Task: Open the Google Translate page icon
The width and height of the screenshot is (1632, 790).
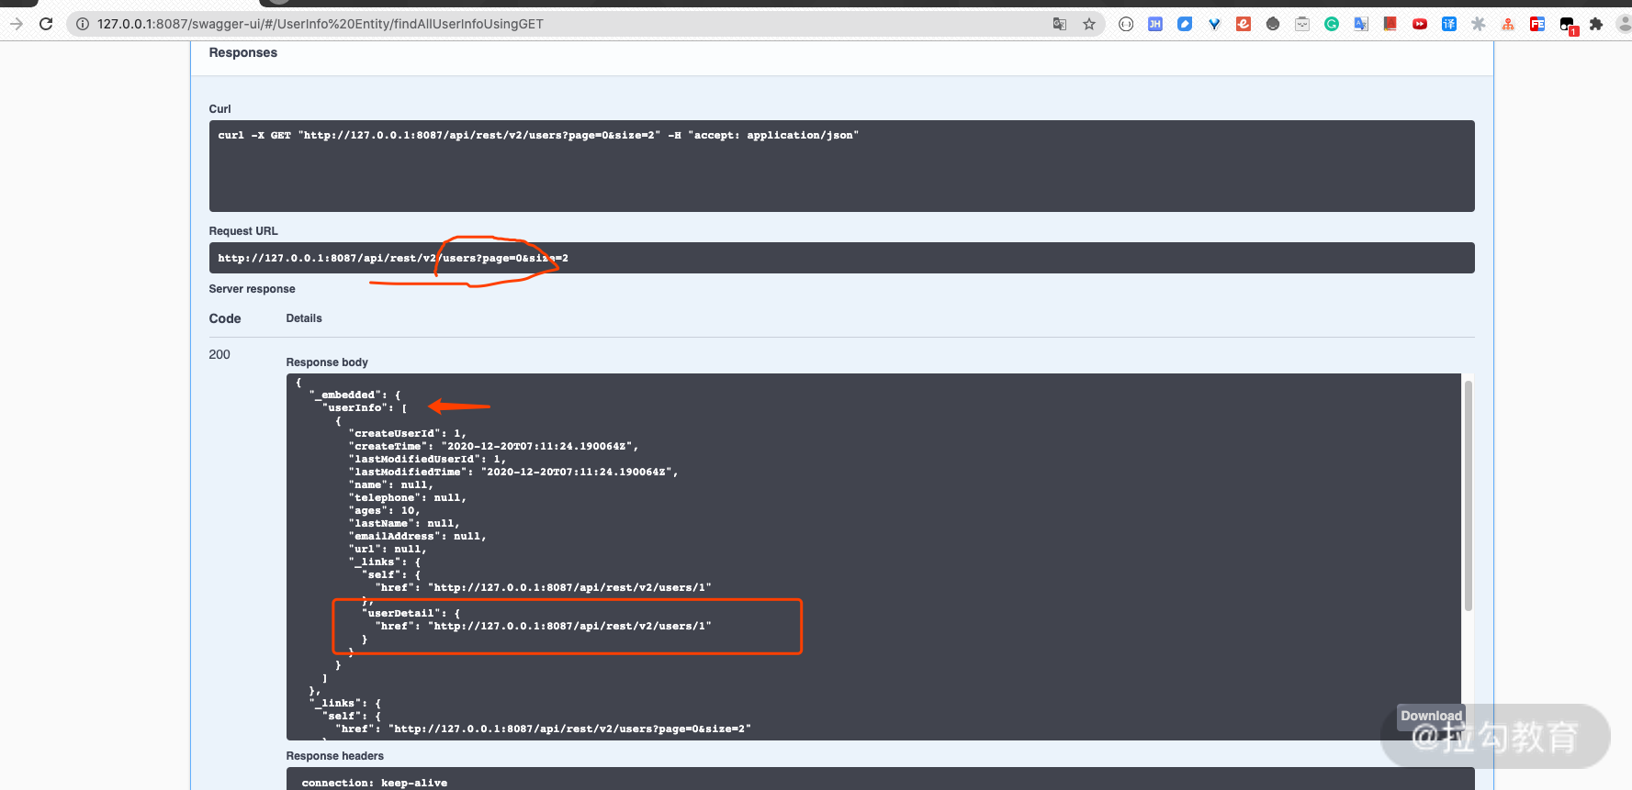Action: tap(1060, 24)
